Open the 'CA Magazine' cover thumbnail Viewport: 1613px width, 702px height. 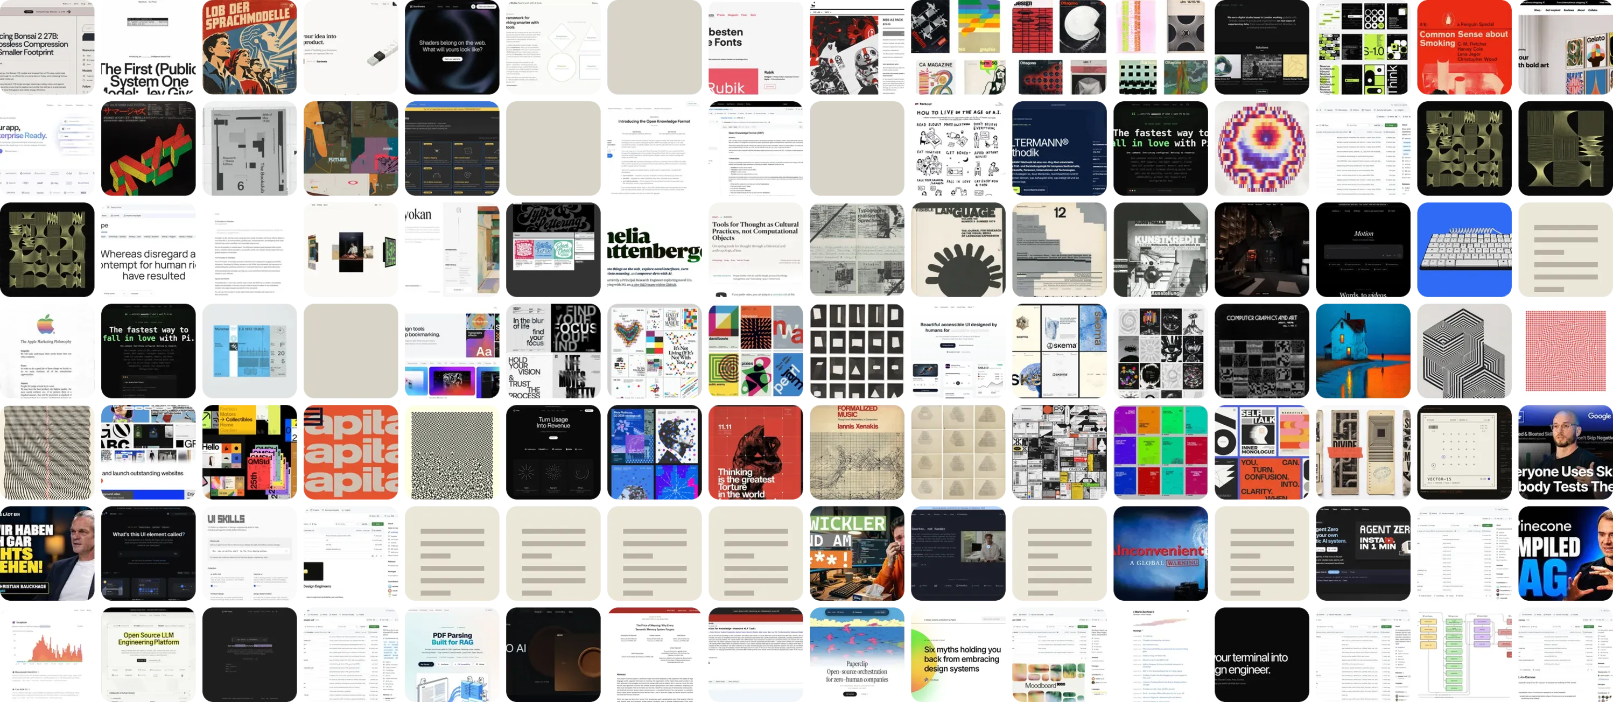pos(958,47)
